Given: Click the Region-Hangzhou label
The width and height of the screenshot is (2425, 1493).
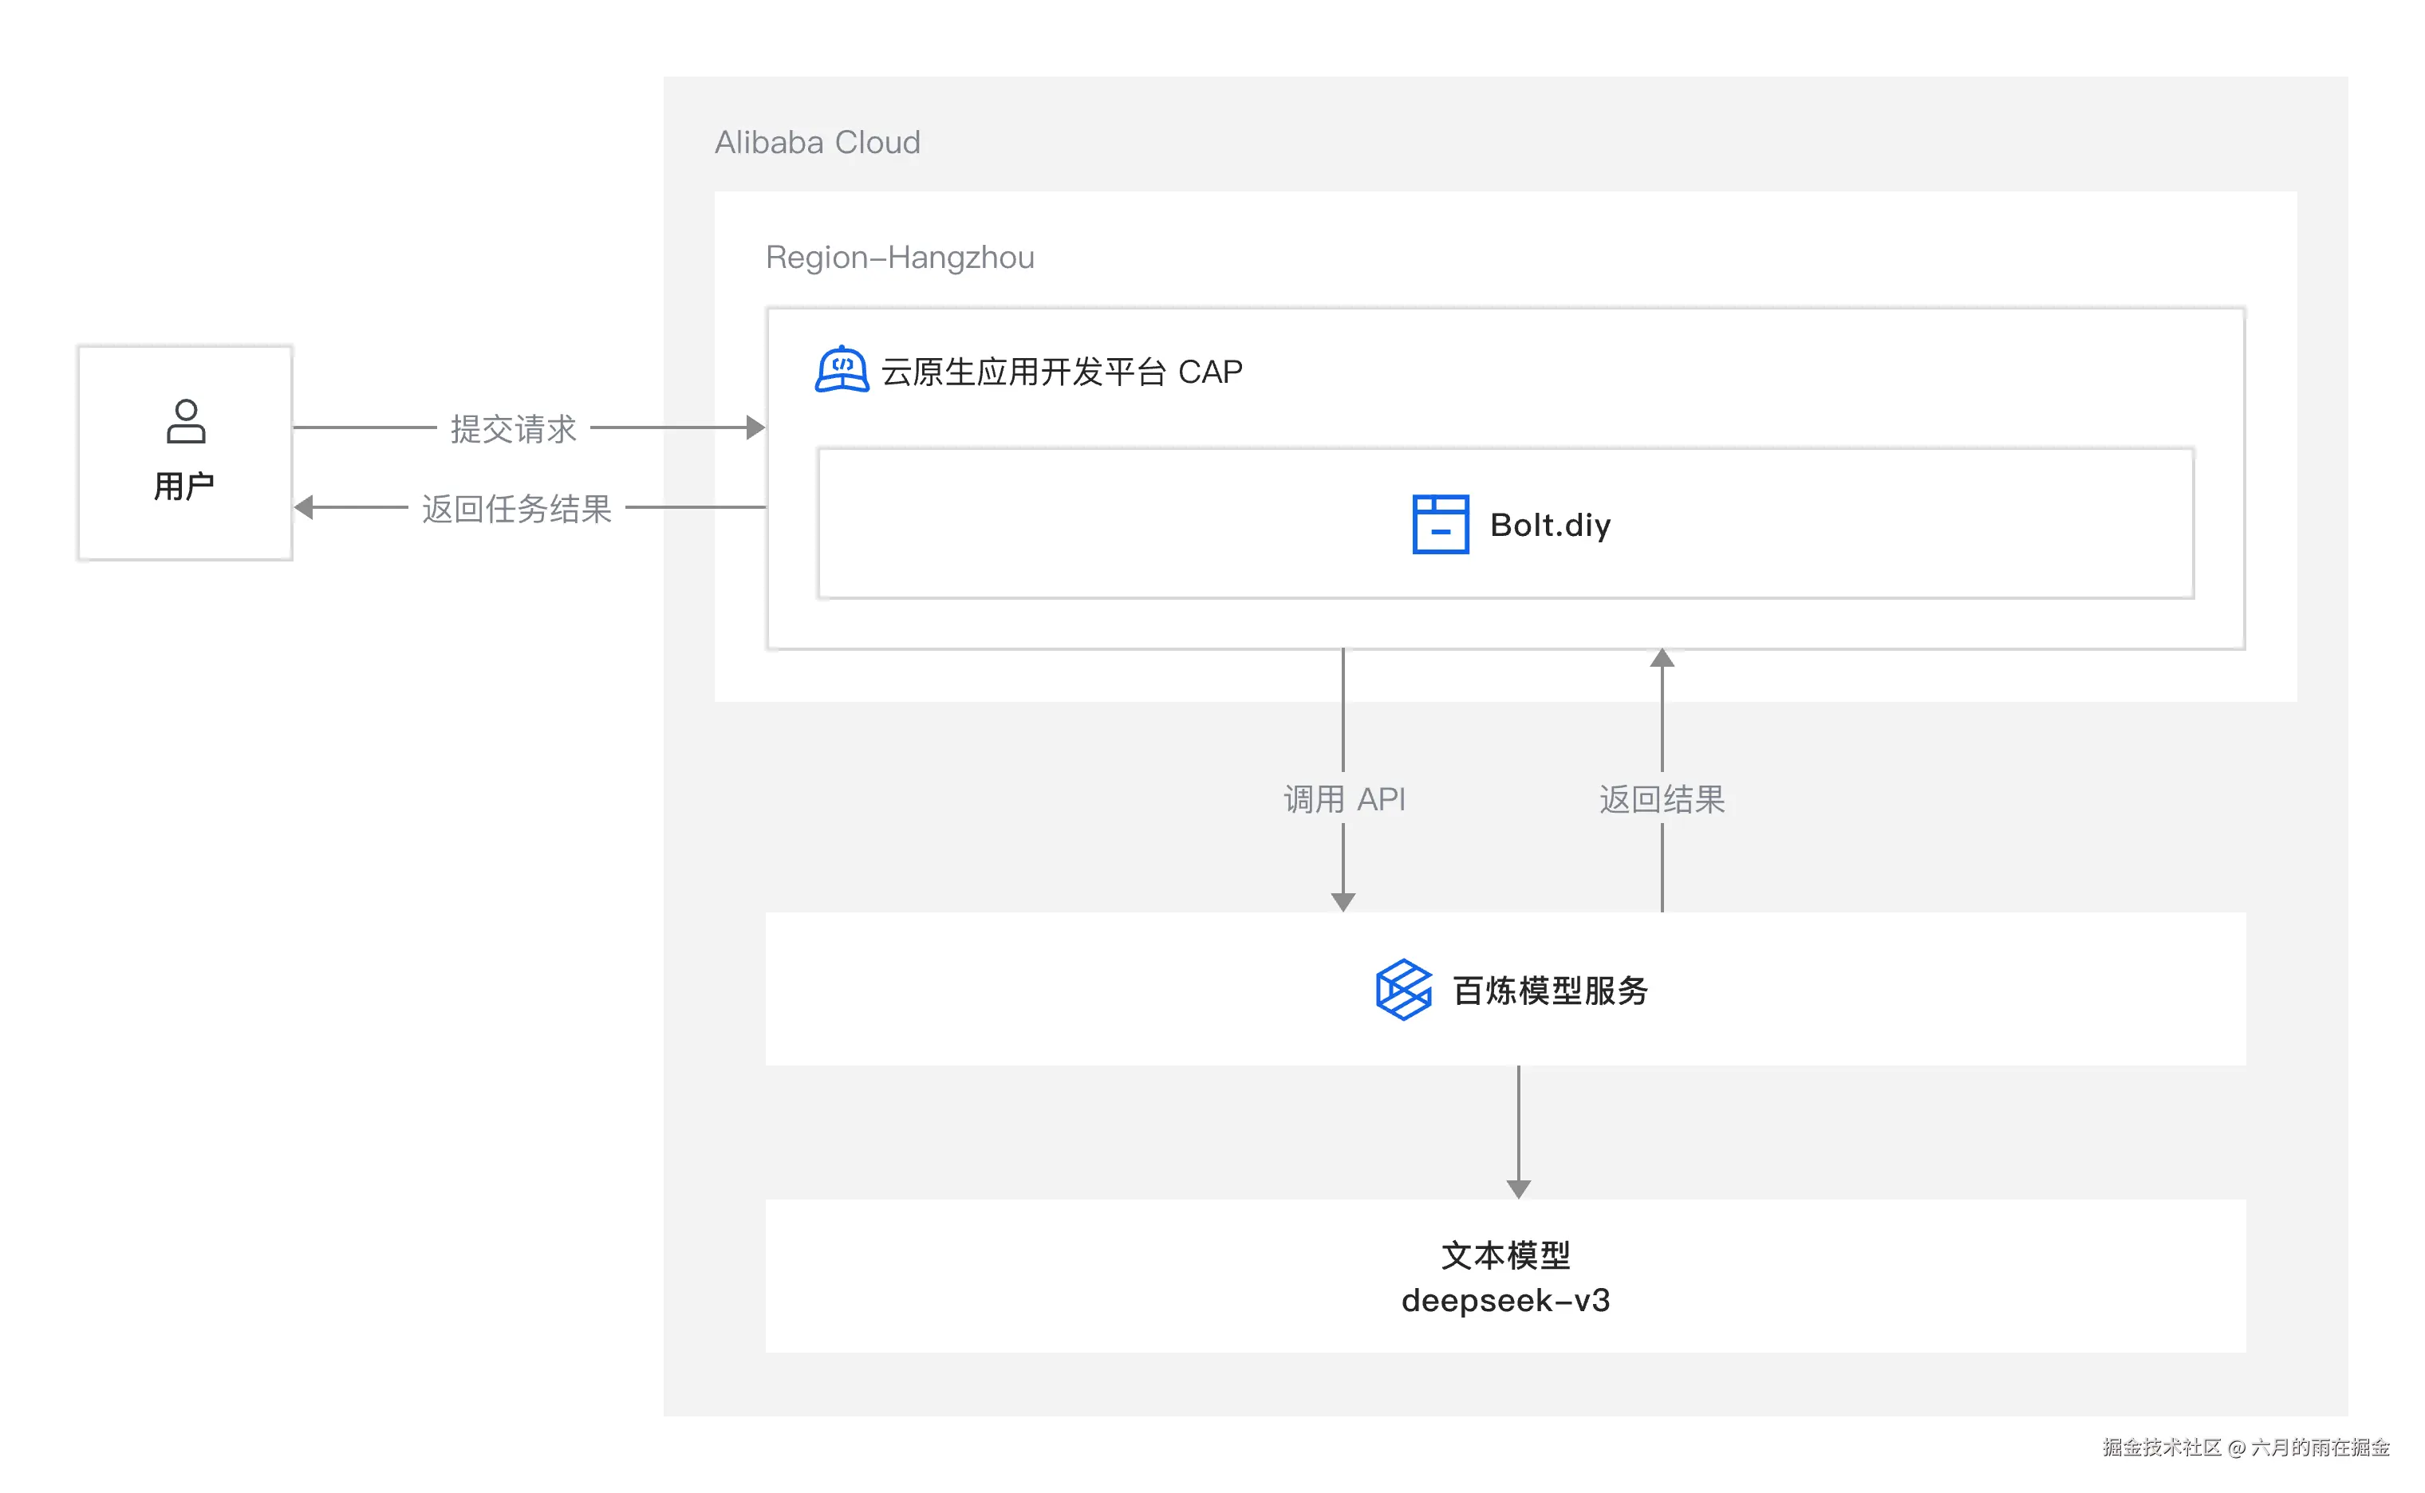Looking at the screenshot, I should click(x=900, y=257).
